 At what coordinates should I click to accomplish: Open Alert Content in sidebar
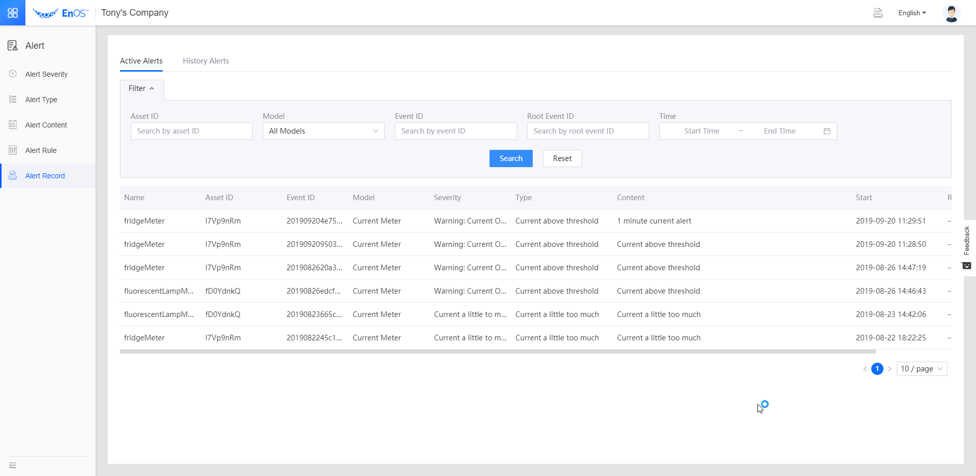click(x=46, y=125)
